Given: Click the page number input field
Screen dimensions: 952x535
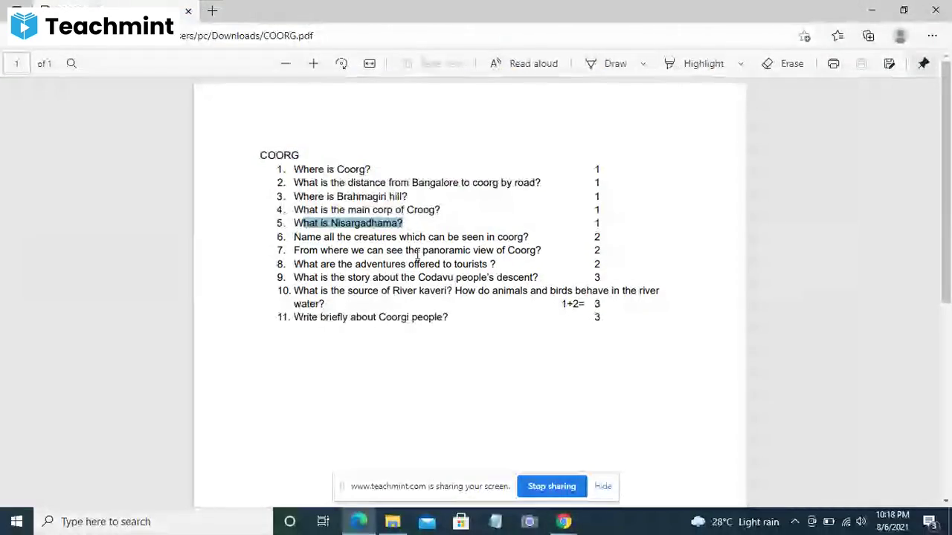Looking at the screenshot, I should click(x=16, y=64).
